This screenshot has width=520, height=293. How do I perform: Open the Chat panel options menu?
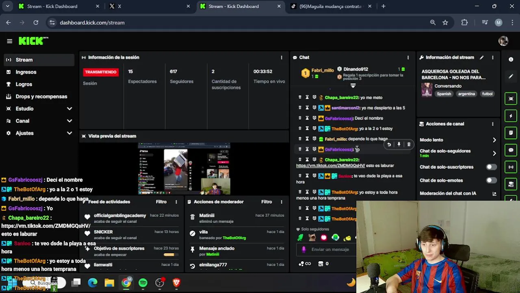[408, 57]
